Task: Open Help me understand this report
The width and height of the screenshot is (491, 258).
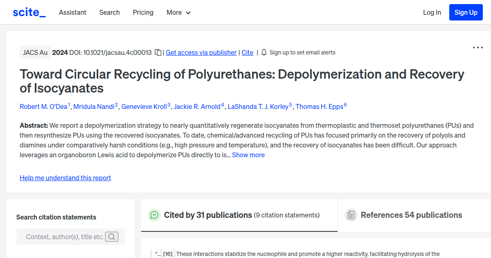Action: click(x=65, y=178)
